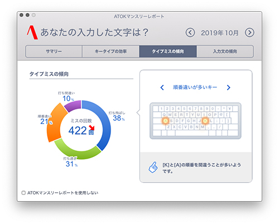
Task: Click the purple 打ち間違い donut segment
Action: pyautogui.click(x=74, y=106)
